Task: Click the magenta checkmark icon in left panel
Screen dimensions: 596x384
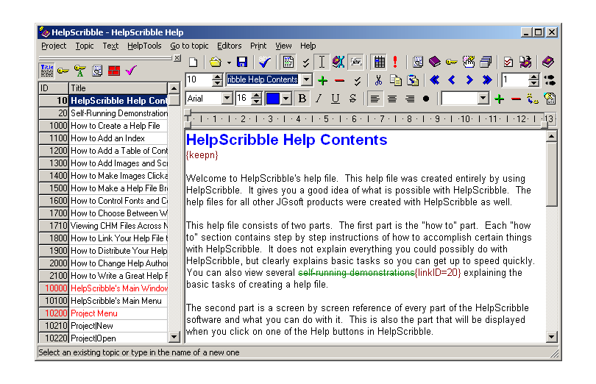Action: [131, 71]
